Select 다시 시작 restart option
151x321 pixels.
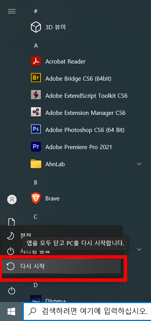[62, 266]
